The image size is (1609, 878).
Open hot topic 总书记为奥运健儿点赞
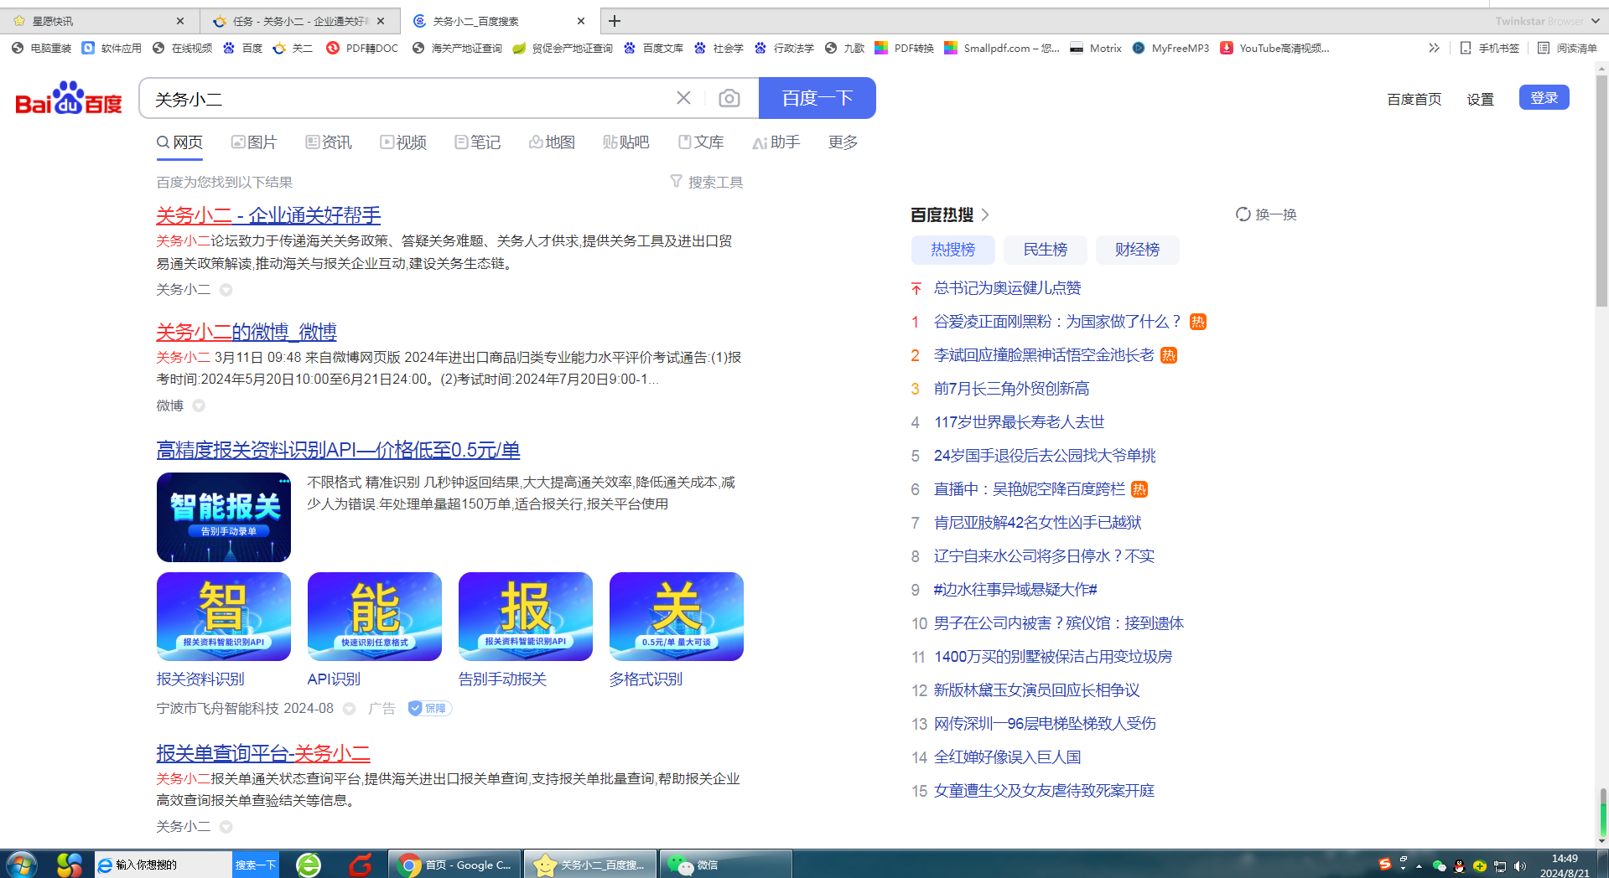1007,288
